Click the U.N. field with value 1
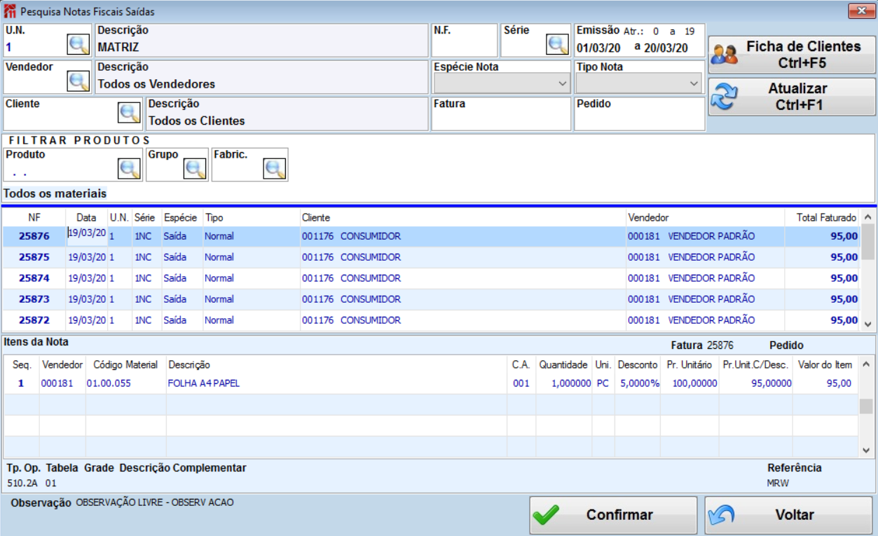 point(35,48)
